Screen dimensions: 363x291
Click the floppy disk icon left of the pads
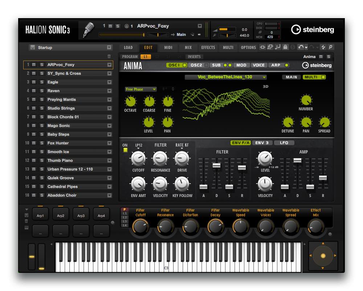(x=26, y=216)
